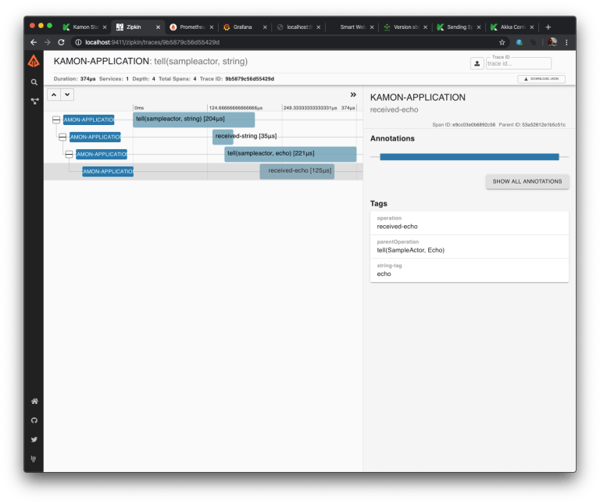Open the Gitter icon at sidebar bottom
600x504 pixels.
tap(34, 459)
